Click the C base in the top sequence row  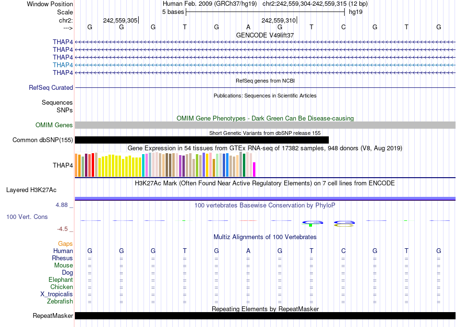click(x=343, y=27)
